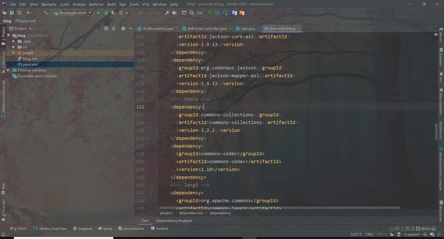Open the Analyze menu
The height and width of the screenshot is (239, 444).
point(79,4)
